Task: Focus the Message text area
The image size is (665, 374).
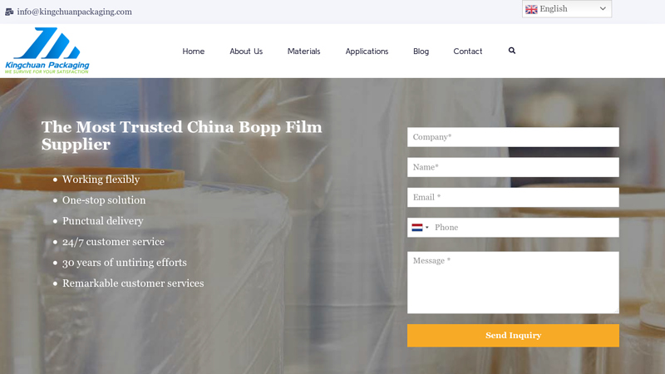Action: point(513,283)
